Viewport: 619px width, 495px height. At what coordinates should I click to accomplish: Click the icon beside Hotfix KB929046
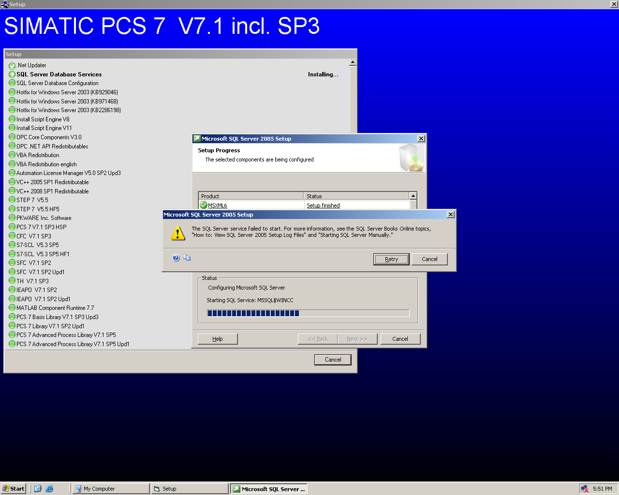click(x=12, y=92)
